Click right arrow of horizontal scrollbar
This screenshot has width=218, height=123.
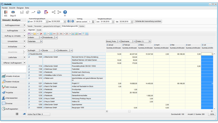pos(212,111)
